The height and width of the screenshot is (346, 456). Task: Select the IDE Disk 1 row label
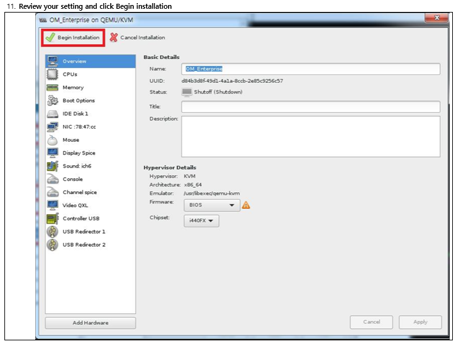[75, 114]
